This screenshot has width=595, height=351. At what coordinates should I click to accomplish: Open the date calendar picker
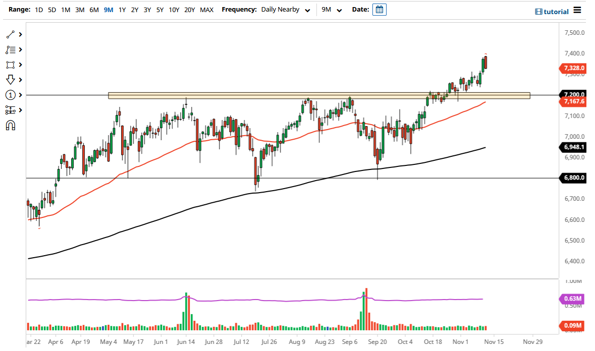(379, 10)
